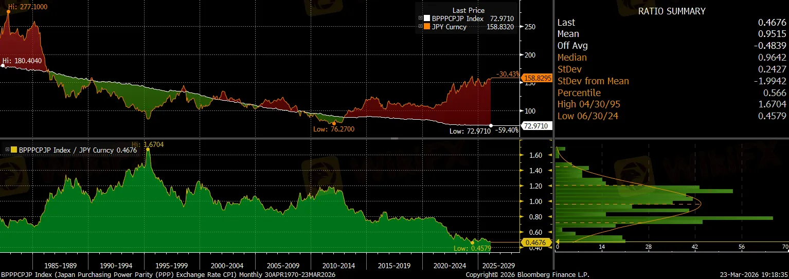Click the white BPPPCPJP Index color swatch

427,18
